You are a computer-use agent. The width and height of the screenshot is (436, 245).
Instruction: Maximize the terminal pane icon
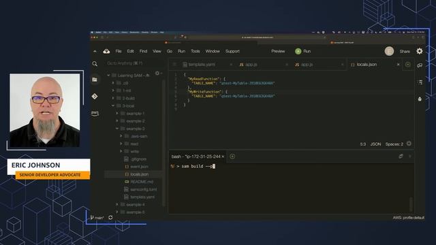(x=401, y=157)
